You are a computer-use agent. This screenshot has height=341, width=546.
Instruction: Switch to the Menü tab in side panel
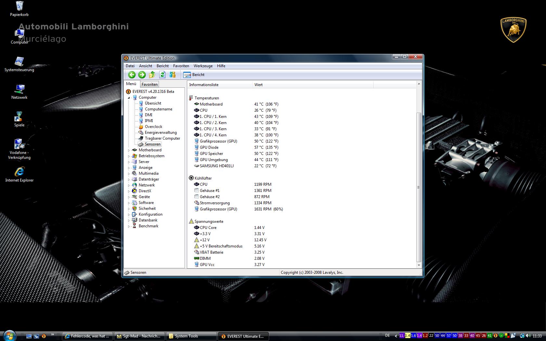coord(131,84)
